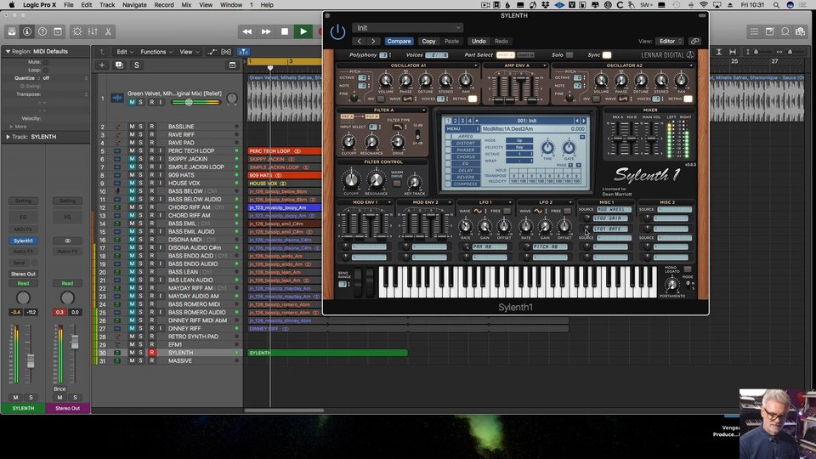Image resolution: width=816 pixels, height=459 pixels.
Task: Open the List Editors button at top right
Action: tap(754, 31)
